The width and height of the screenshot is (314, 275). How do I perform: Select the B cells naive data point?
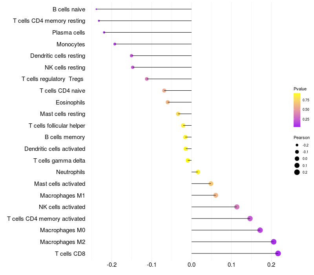(96, 9)
